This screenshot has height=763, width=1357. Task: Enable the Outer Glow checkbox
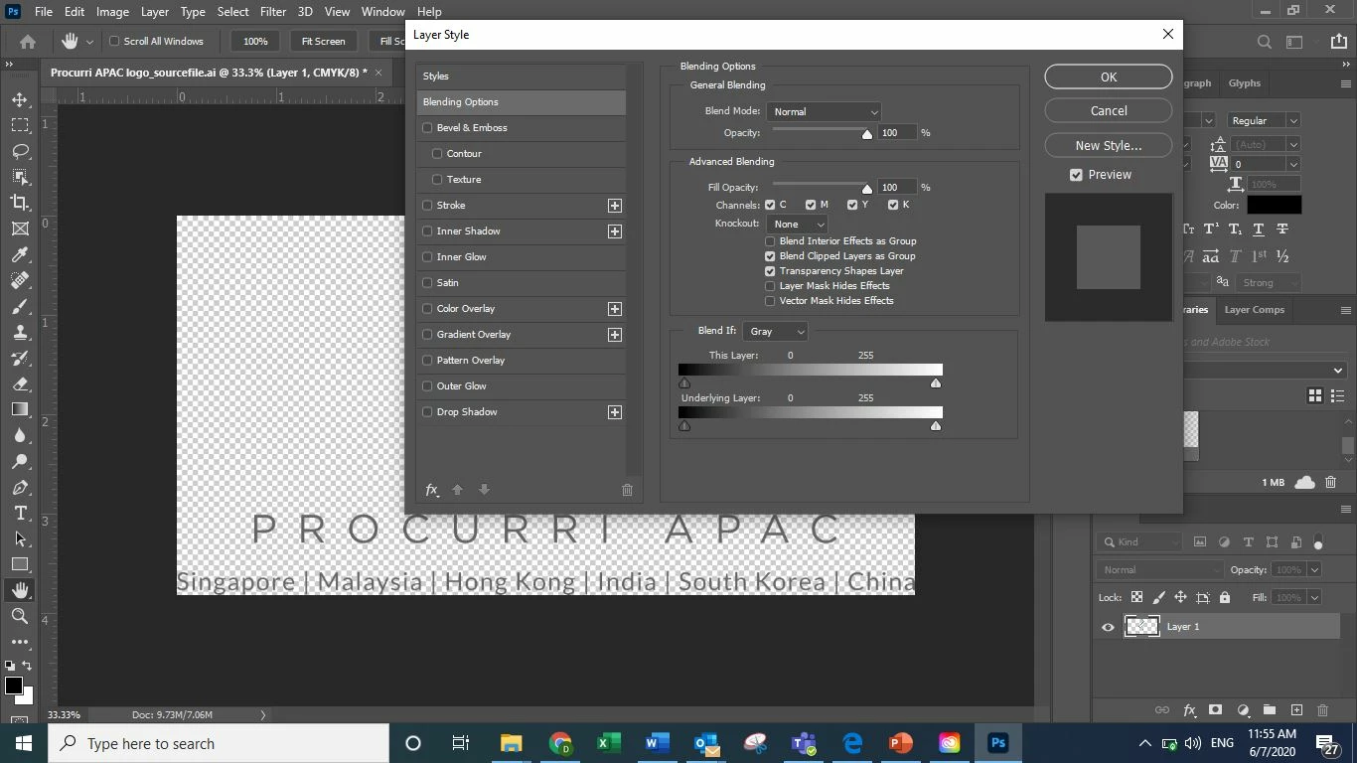click(428, 386)
